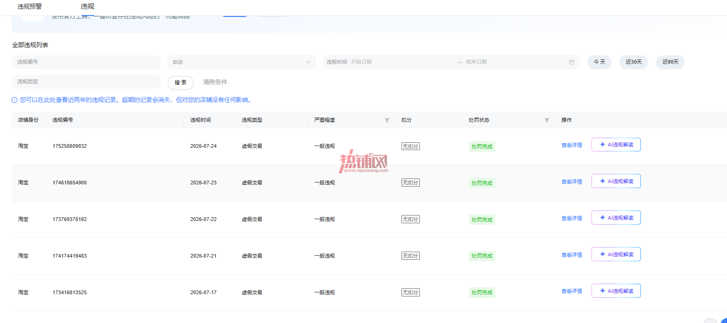This screenshot has height=323, width=727.
Task: Filter by 近30天 quick range
Action: (634, 62)
